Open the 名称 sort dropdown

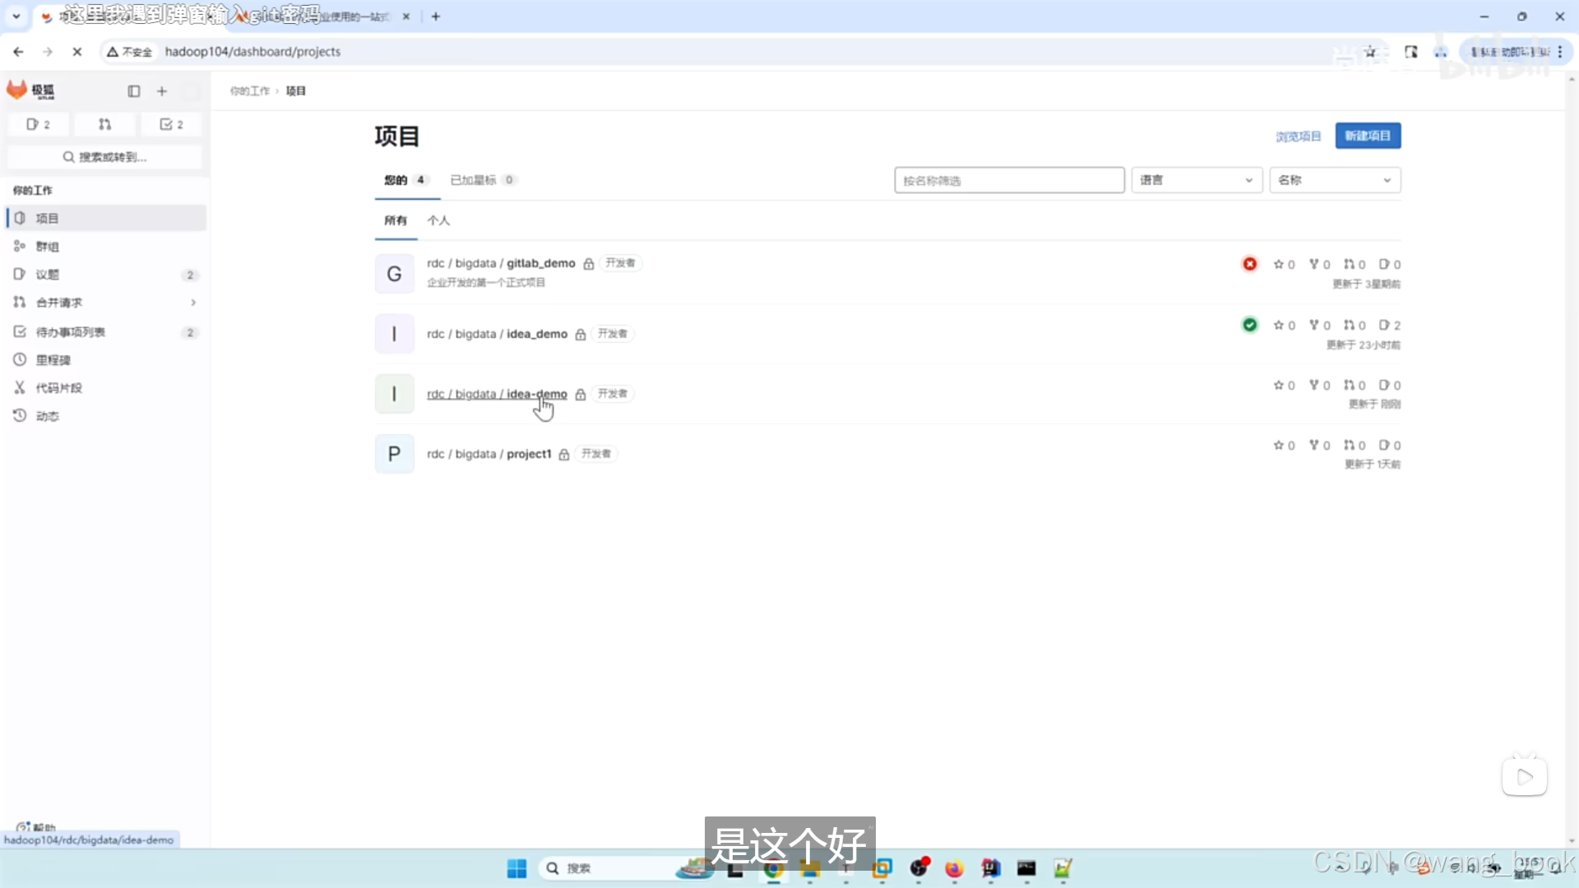(x=1335, y=180)
